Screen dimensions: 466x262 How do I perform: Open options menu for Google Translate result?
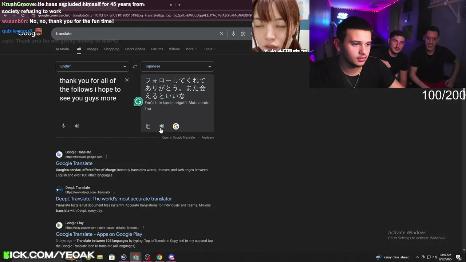pyautogui.click(x=107, y=157)
